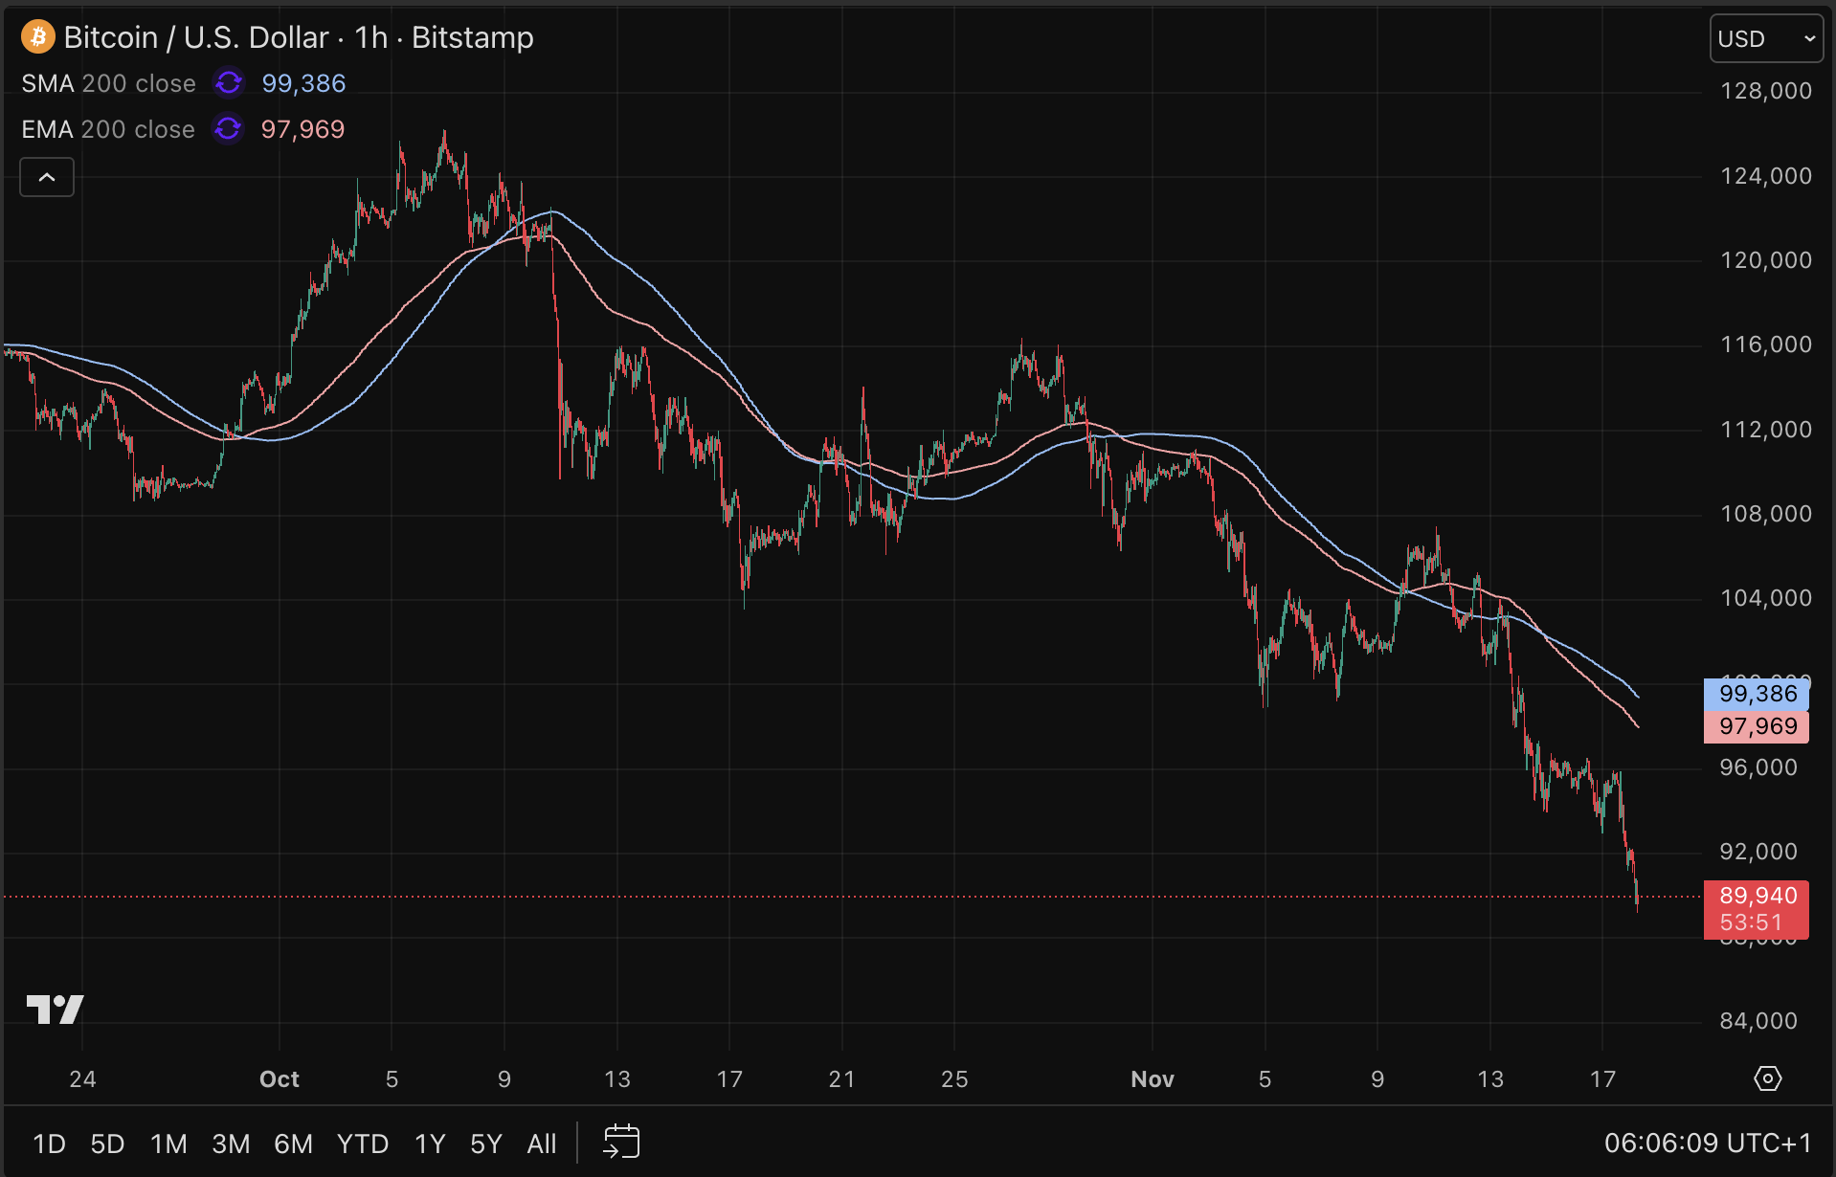The height and width of the screenshot is (1177, 1836).
Task: Open timezone menu showing UTC+1 clock
Action: 1707,1143
